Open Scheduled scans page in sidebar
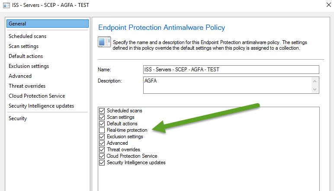The height and width of the screenshot is (191, 334). (28, 36)
